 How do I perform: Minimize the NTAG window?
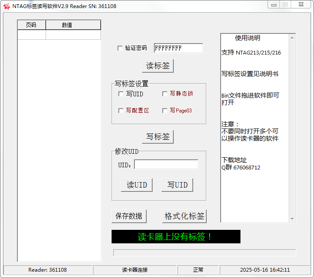[x=274, y=4]
